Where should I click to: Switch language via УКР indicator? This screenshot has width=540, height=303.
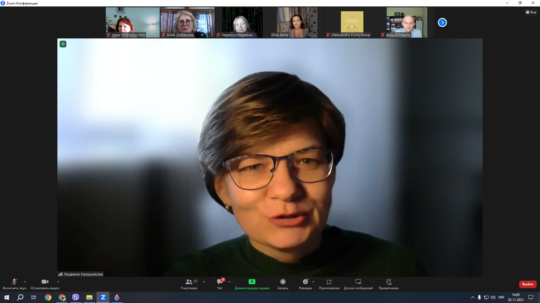(x=501, y=297)
